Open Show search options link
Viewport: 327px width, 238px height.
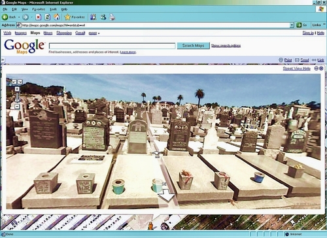pos(226,46)
